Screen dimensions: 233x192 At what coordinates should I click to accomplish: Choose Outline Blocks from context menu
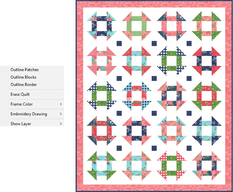coord(23,77)
